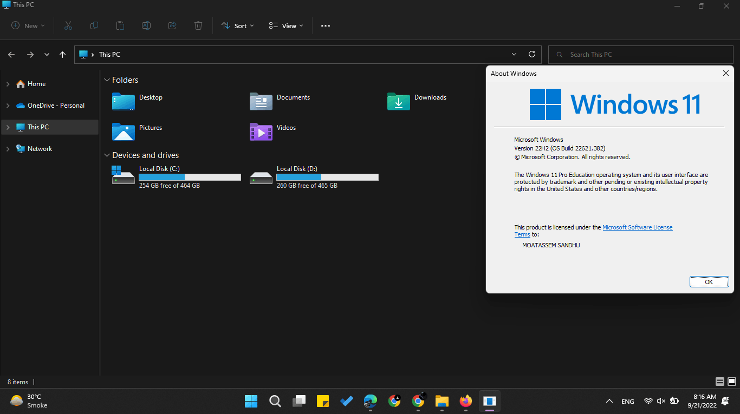Refresh the This PC view

point(532,55)
